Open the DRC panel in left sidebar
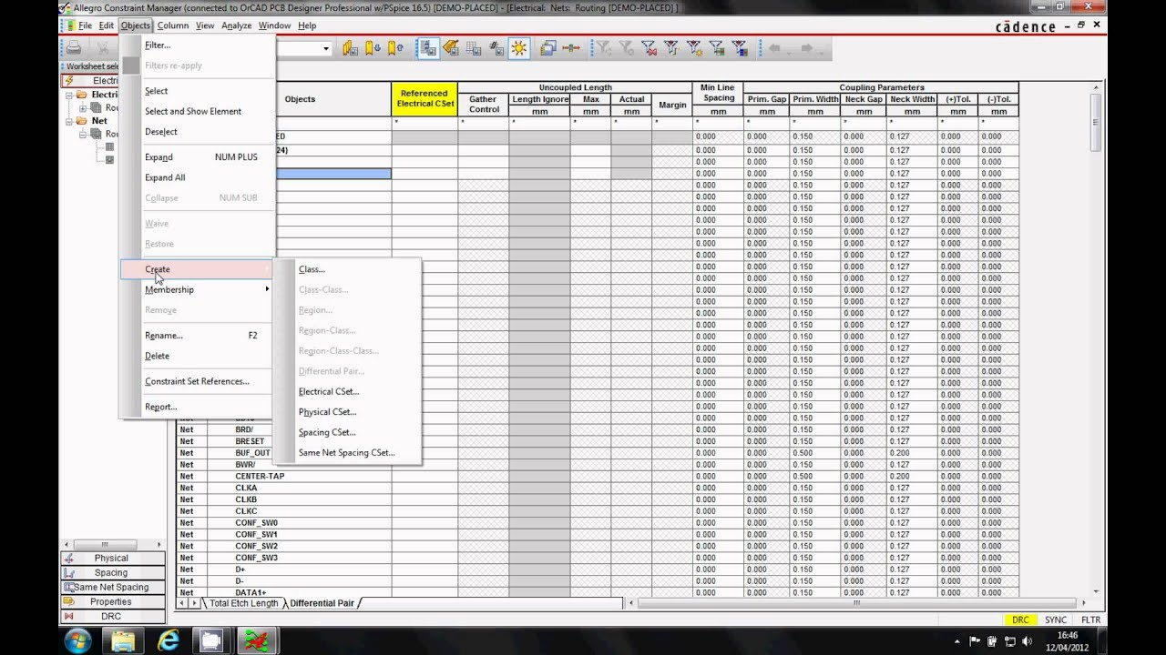Image resolution: width=1166 pixels, height=655 pixels. [x=112, y=616]
